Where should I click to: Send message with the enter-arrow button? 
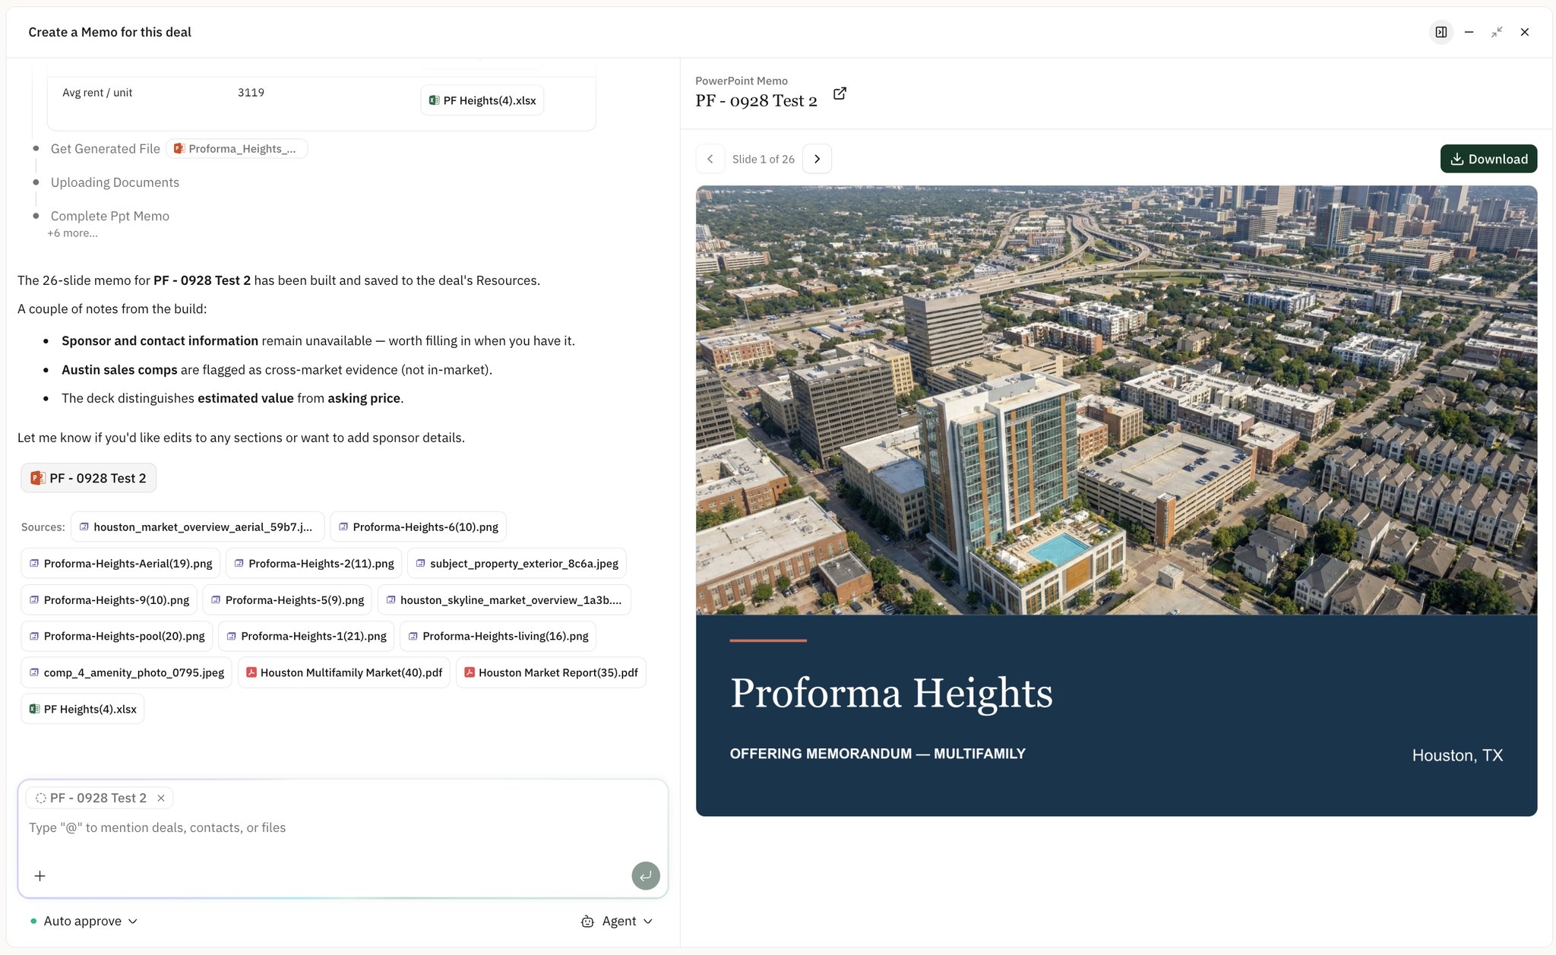click(x=645, y=876)
